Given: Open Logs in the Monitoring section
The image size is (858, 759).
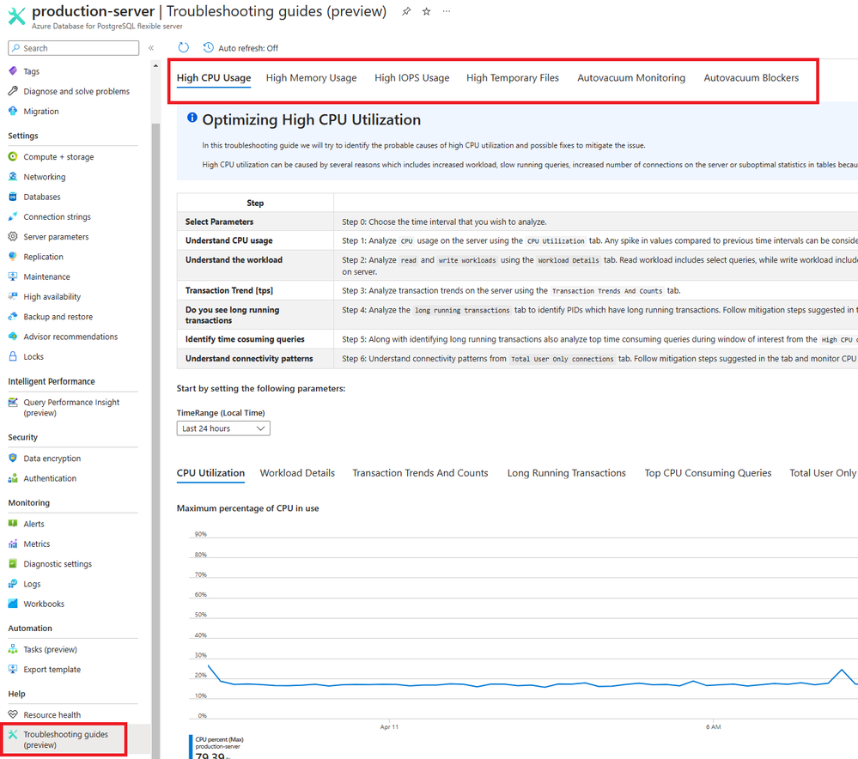Looking at the screenshot, I should pos(32,584).
